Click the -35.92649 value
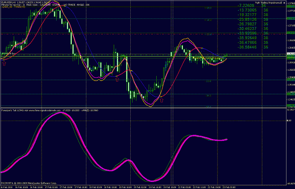This screenshot has width=295, height=189. 247,38
